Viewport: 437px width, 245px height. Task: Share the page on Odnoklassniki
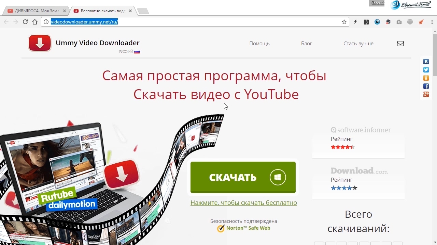coord(426,78)
